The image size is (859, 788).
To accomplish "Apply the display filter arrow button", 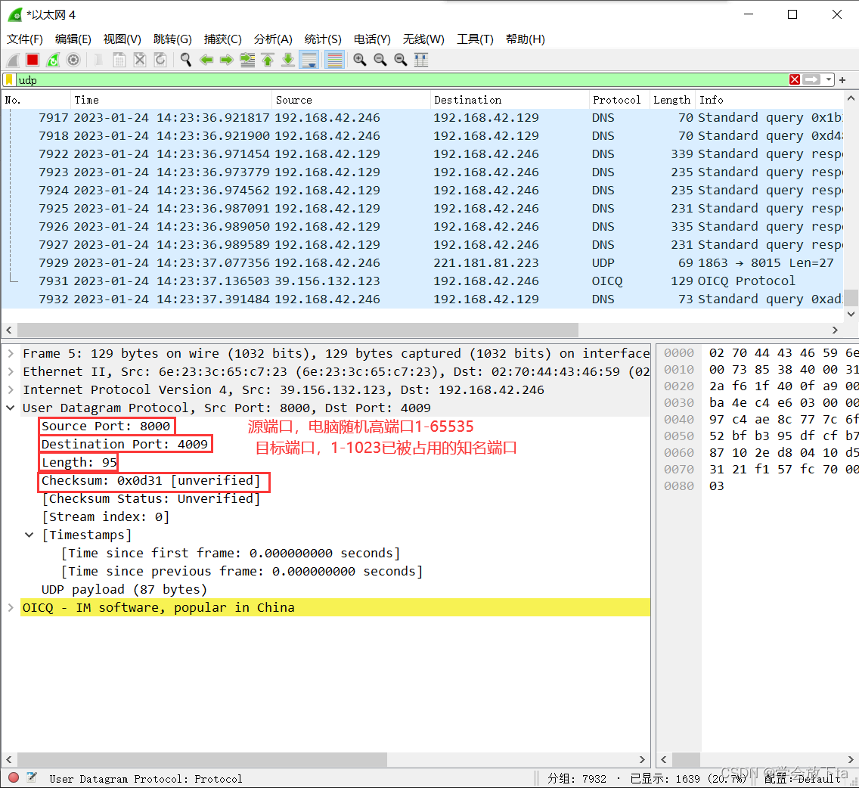I will point(811,80).
